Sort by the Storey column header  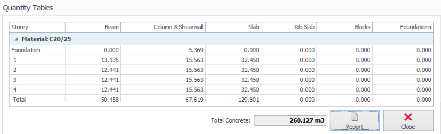tap(37, 27)
